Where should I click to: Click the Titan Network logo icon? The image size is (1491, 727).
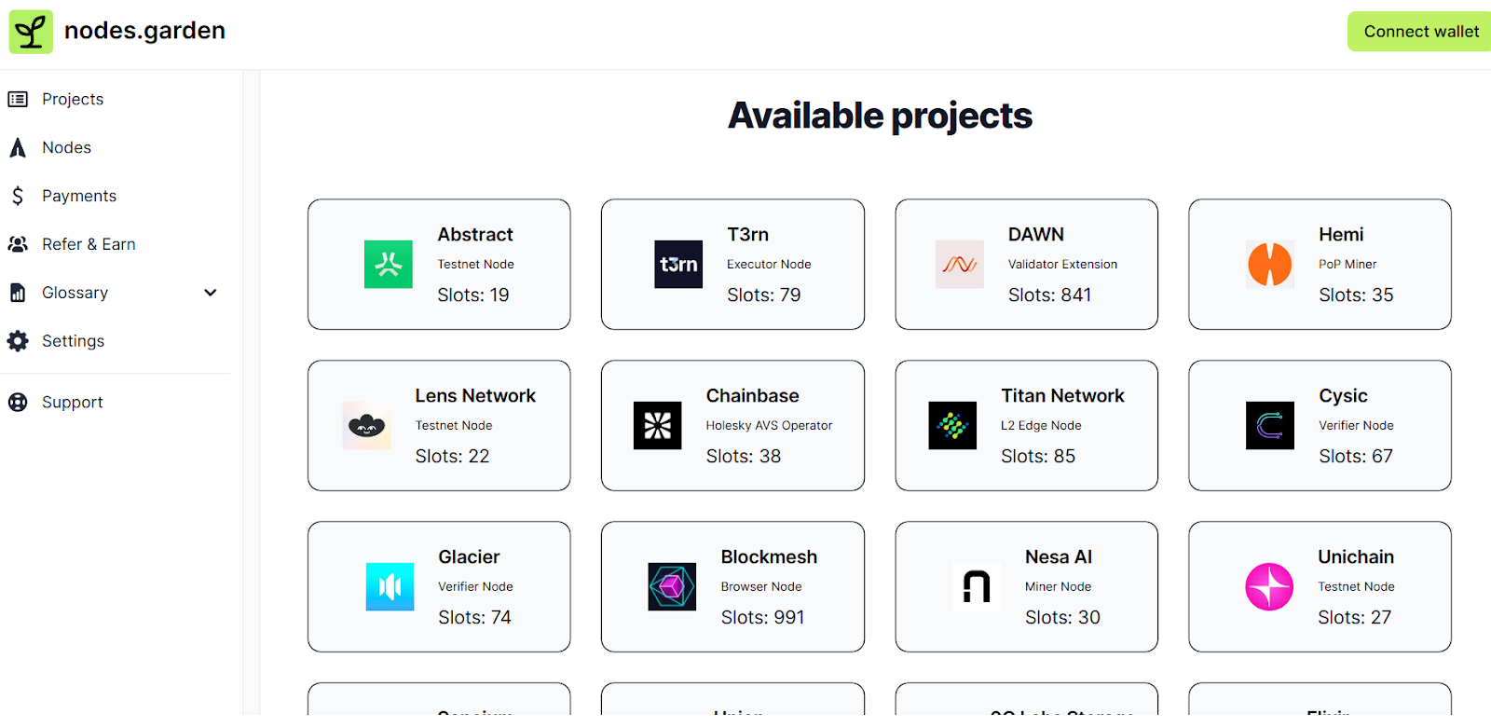(x=952, y=426)
